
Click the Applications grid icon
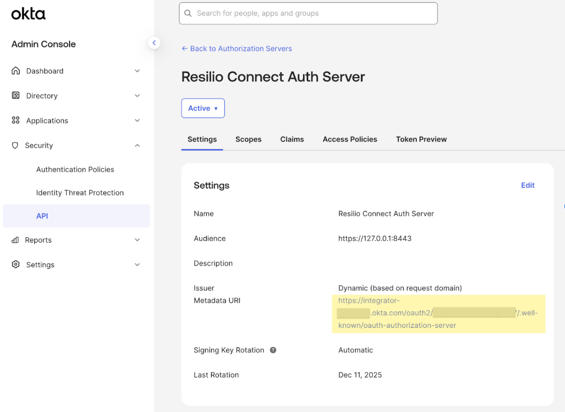coord(16,121)
